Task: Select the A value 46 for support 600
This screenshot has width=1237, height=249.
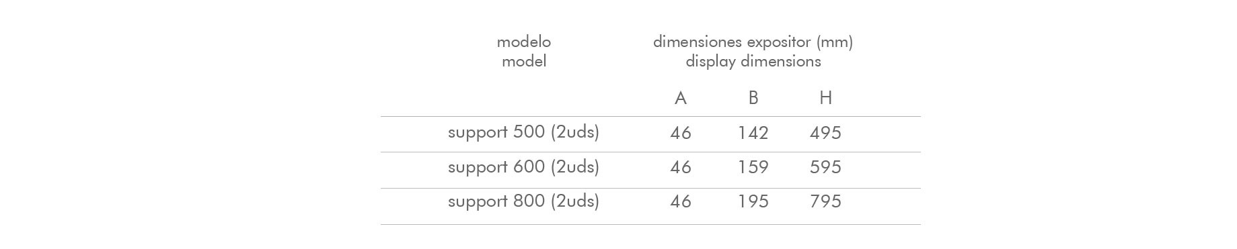Action: pyautogui.click(x=681, y=167)
